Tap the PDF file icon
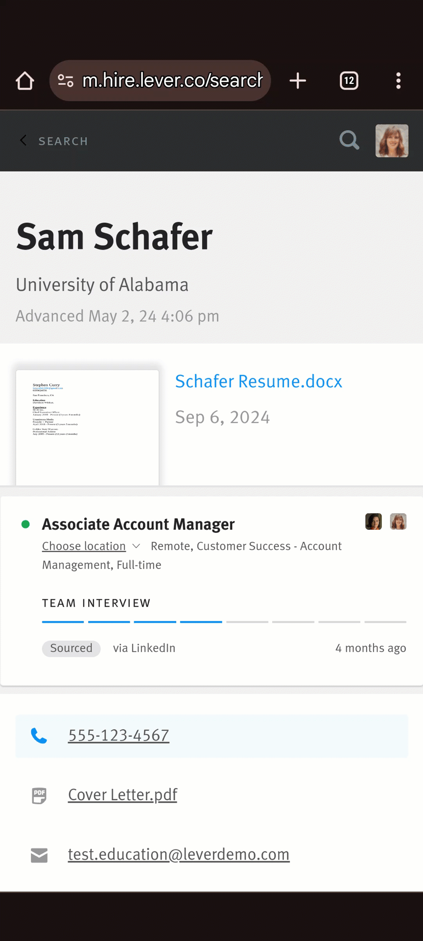This screenshot has height=941, width=423. 39,795
